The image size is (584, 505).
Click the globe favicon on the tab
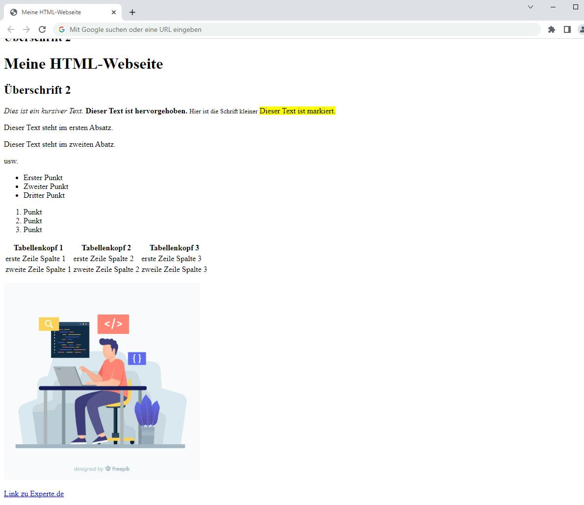pyautogui.click(x=14, y=12)
